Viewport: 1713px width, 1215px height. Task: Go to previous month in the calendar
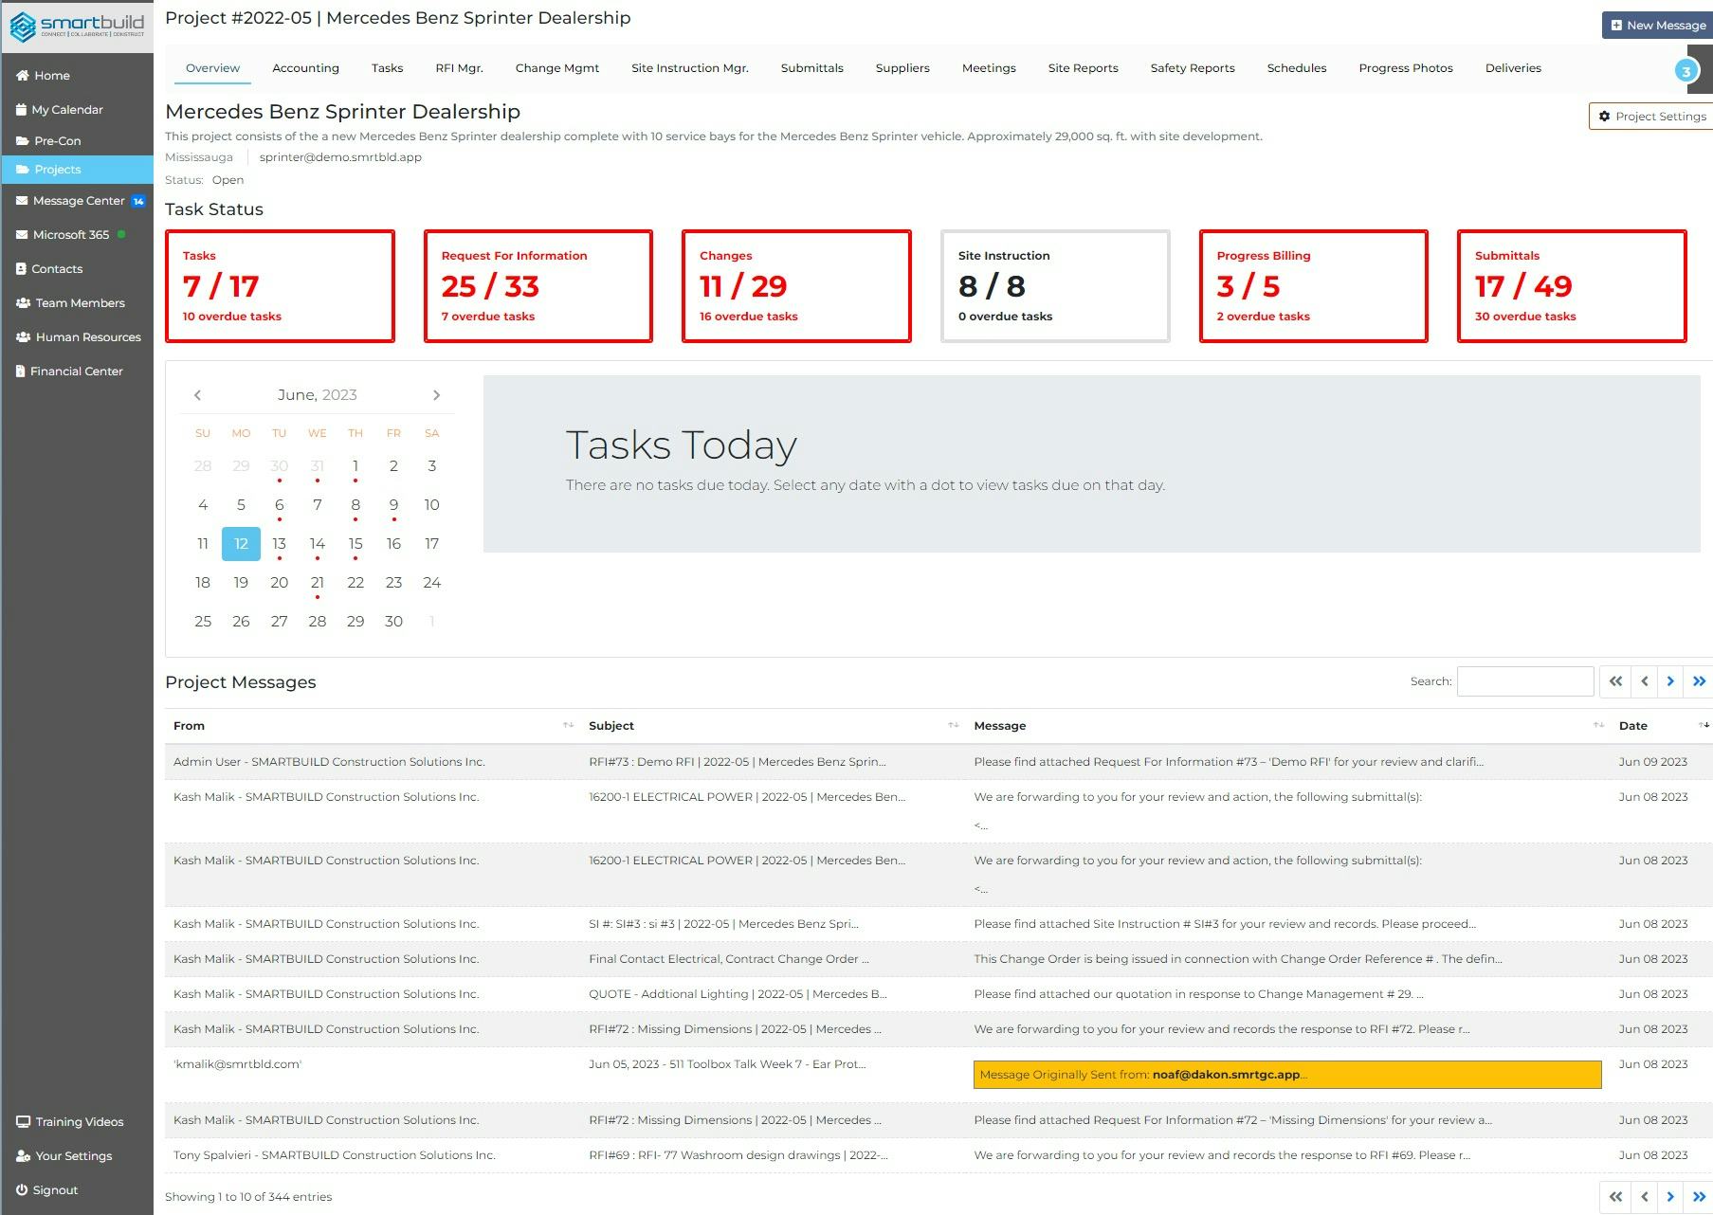[198, 394]
